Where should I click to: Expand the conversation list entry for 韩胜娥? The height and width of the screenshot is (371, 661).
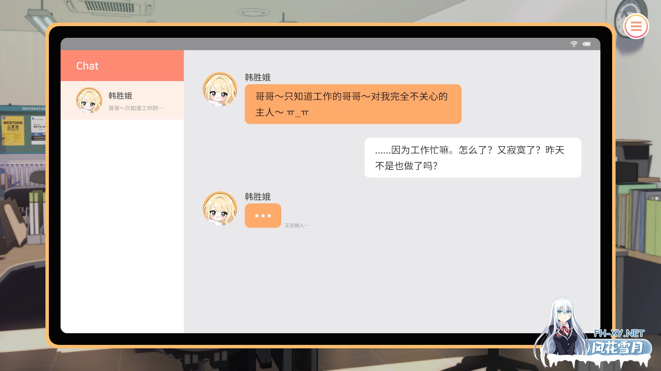(122, 100)
